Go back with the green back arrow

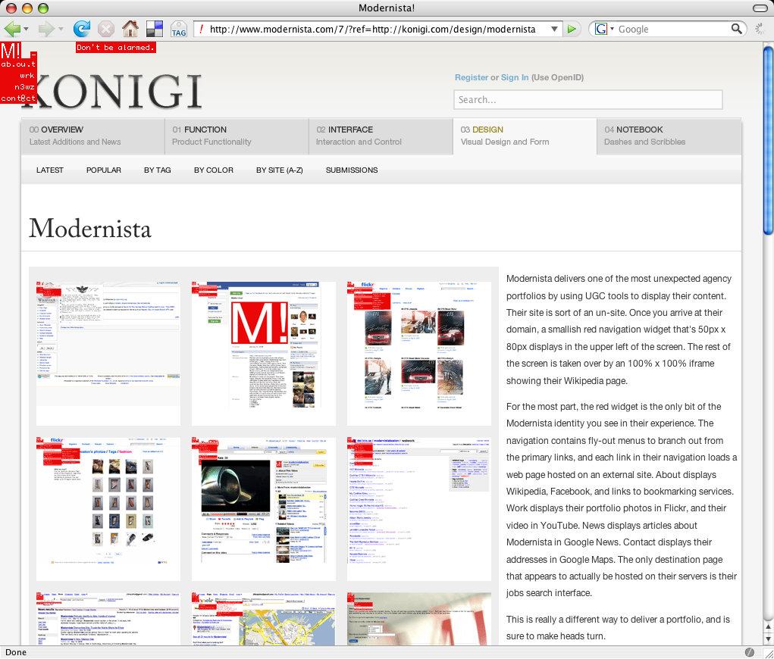click(12, 29)
